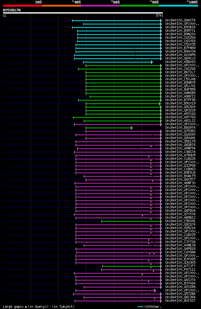The width and height of the screenshot is (201, 309).
Task: Open hit UniRef100_Q5JJV1 label
Action: (180, 86)
